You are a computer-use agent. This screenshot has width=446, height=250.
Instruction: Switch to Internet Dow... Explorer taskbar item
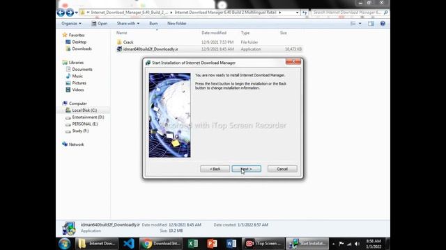pos(97,244)
